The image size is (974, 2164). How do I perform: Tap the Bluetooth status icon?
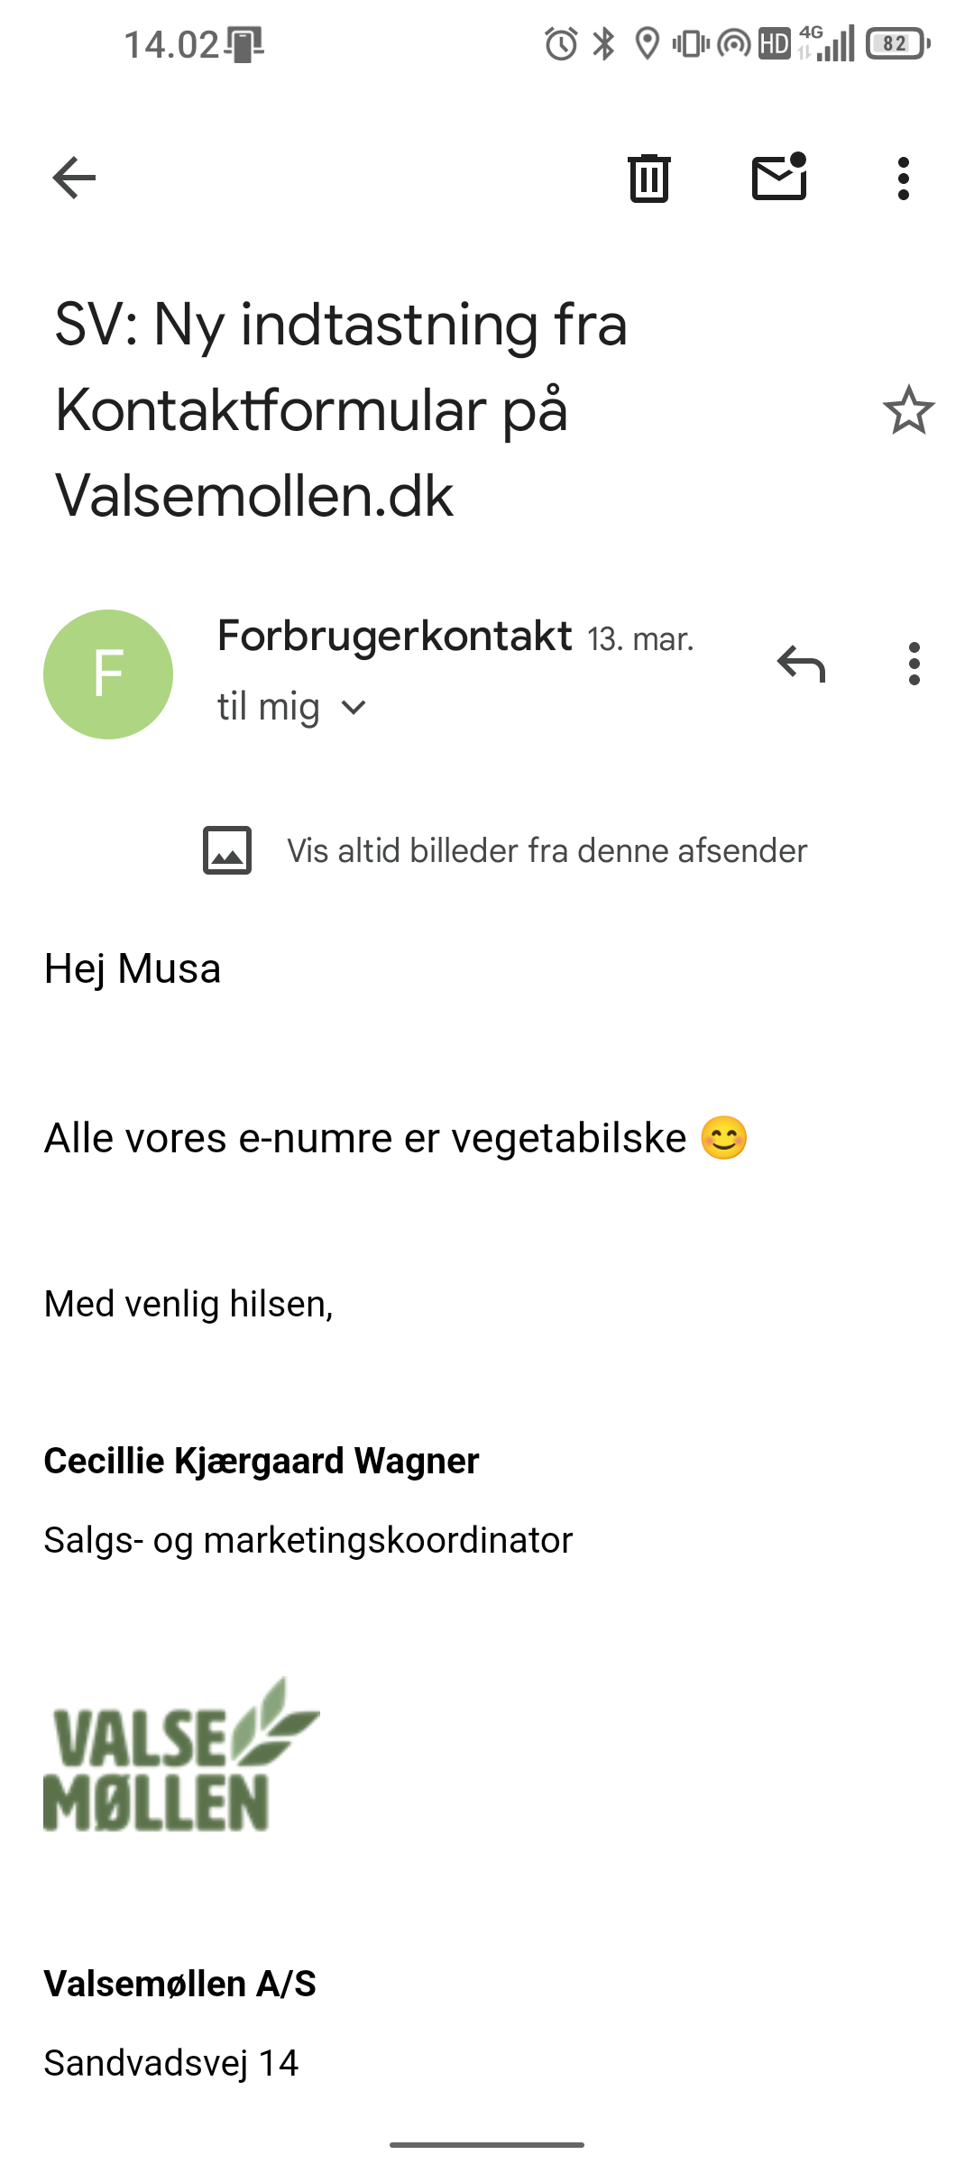tap(603, 43)
